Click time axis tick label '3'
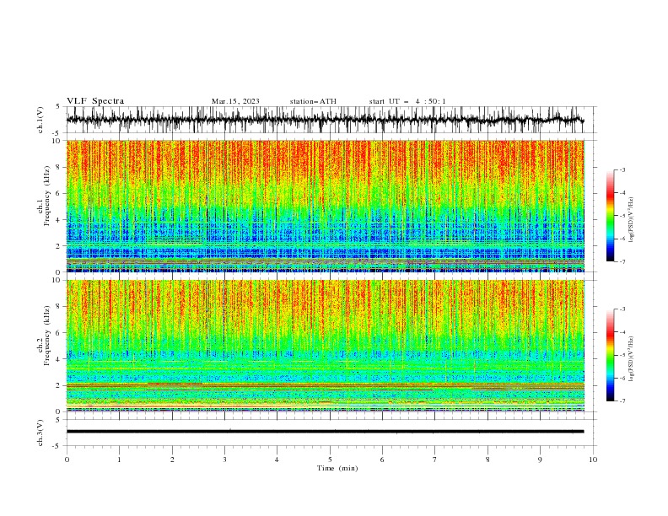Screen dimensions: 668x516 224,460
